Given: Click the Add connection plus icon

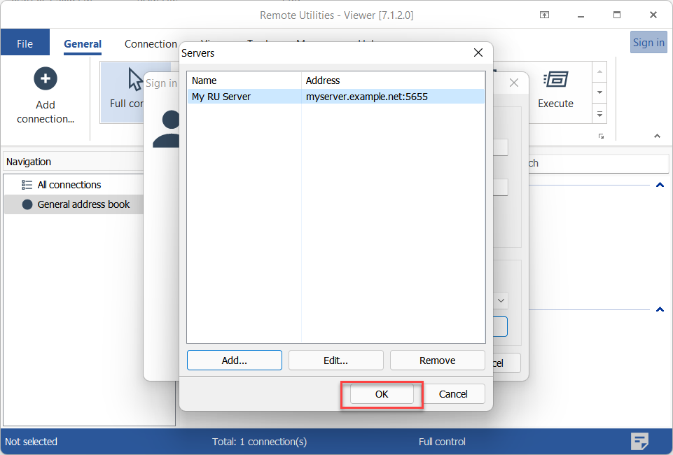Looking at the screenshot, I should pos(46,78).
